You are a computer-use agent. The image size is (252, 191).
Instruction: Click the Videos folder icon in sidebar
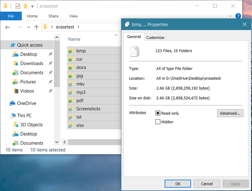(x=16, y=91)
